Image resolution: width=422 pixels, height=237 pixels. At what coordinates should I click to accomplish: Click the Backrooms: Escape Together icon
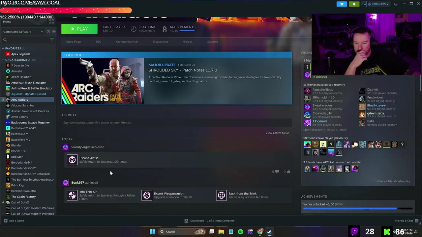click(x=8, y=122)
